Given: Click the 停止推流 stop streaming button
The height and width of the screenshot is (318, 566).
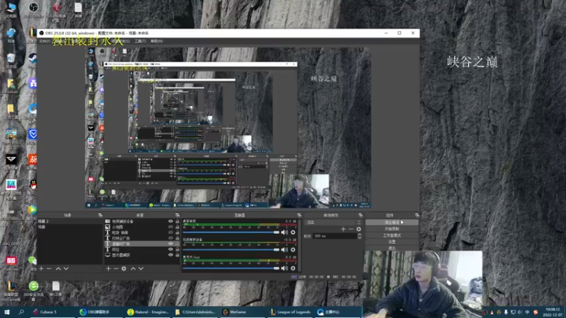Looking at the screenshot, I should pyautogui.click(x=392, y=223).
